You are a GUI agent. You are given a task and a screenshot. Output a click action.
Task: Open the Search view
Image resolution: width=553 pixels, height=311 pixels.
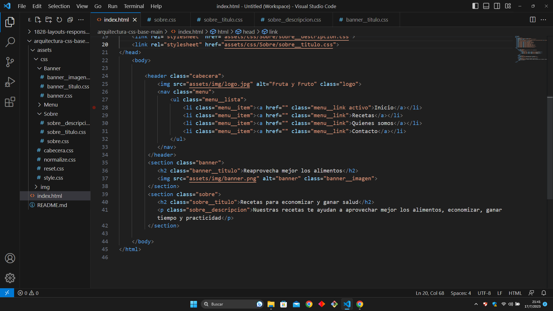pyautogui.click(x=10, y=42)
